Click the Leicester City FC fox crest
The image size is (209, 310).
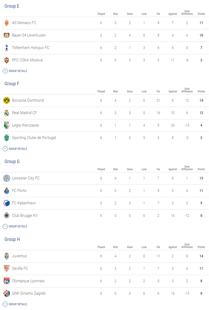click(7, 178)
